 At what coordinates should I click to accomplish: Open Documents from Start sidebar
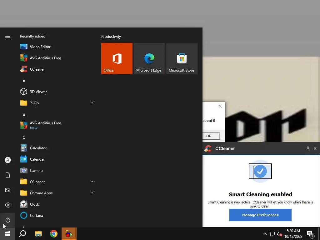pyautogui.click(x=8, y=175)
